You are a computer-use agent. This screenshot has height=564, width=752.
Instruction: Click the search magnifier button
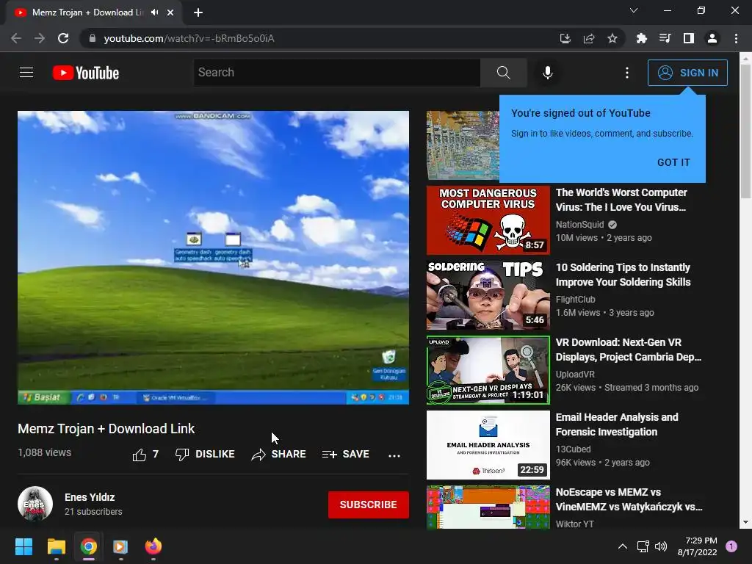[503, 73]
